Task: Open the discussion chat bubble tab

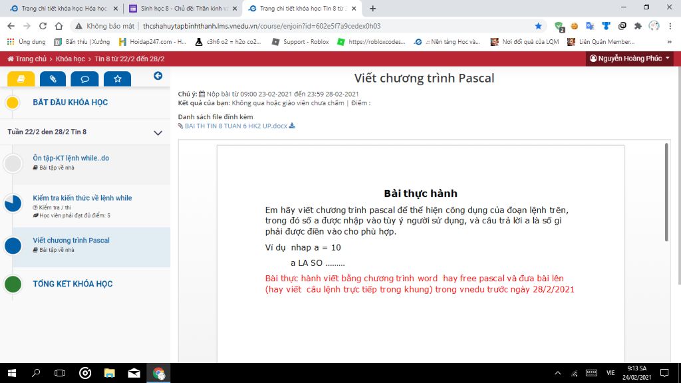Action: pos(84,79)
